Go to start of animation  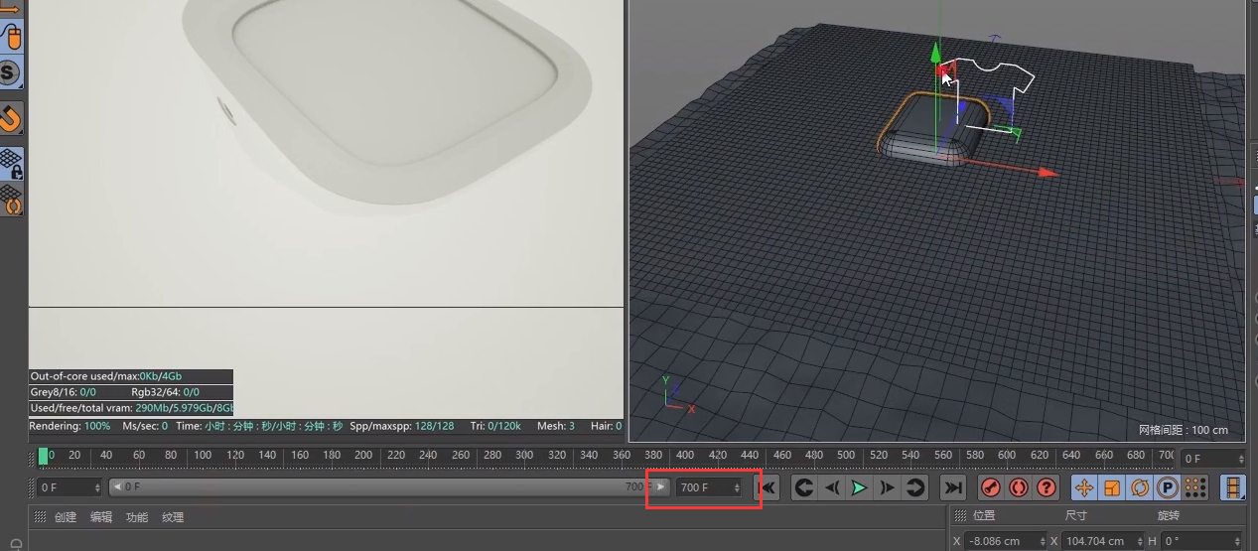pyautogui.click(x=768, y=487)
